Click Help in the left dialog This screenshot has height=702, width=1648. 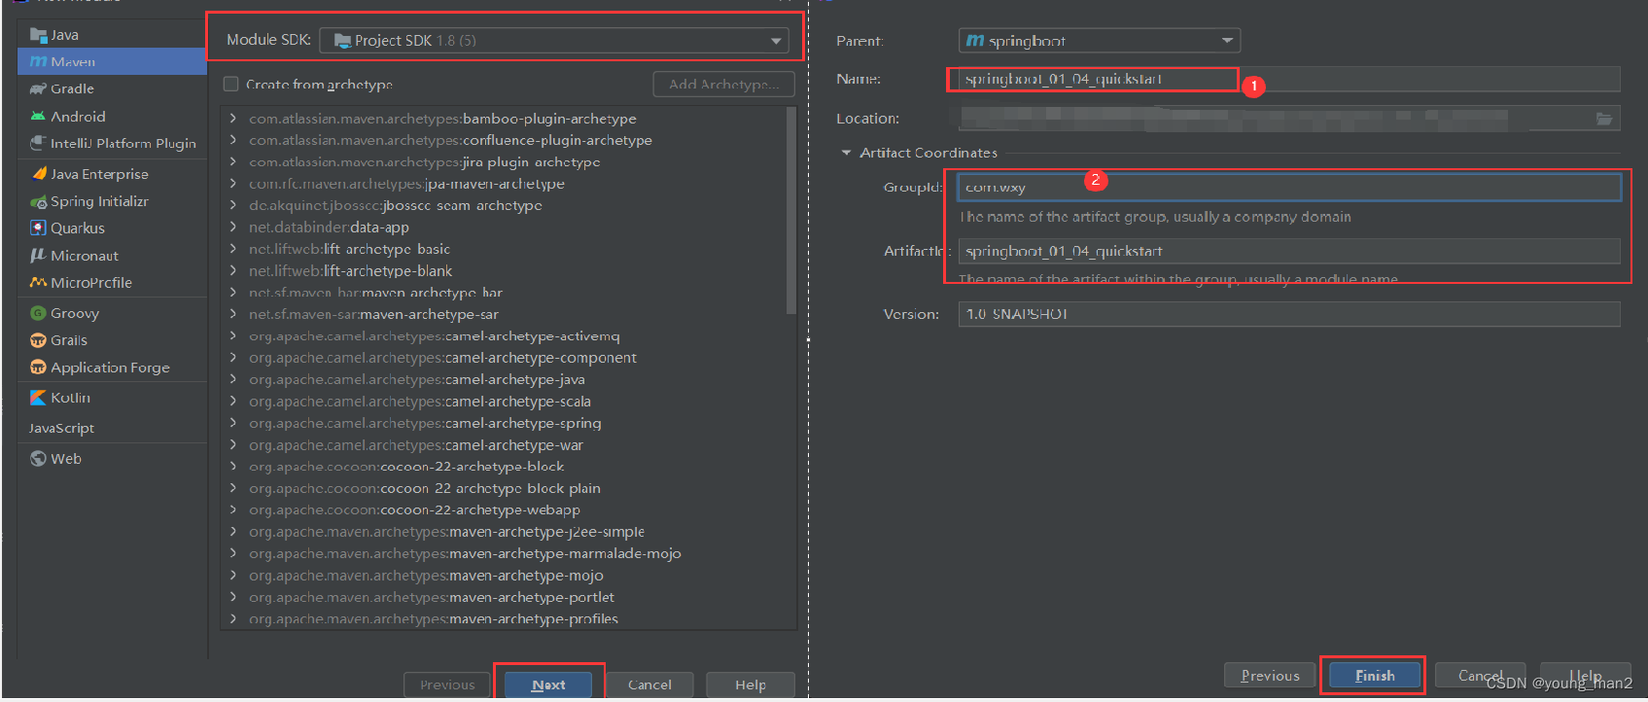tap(751, 684)
